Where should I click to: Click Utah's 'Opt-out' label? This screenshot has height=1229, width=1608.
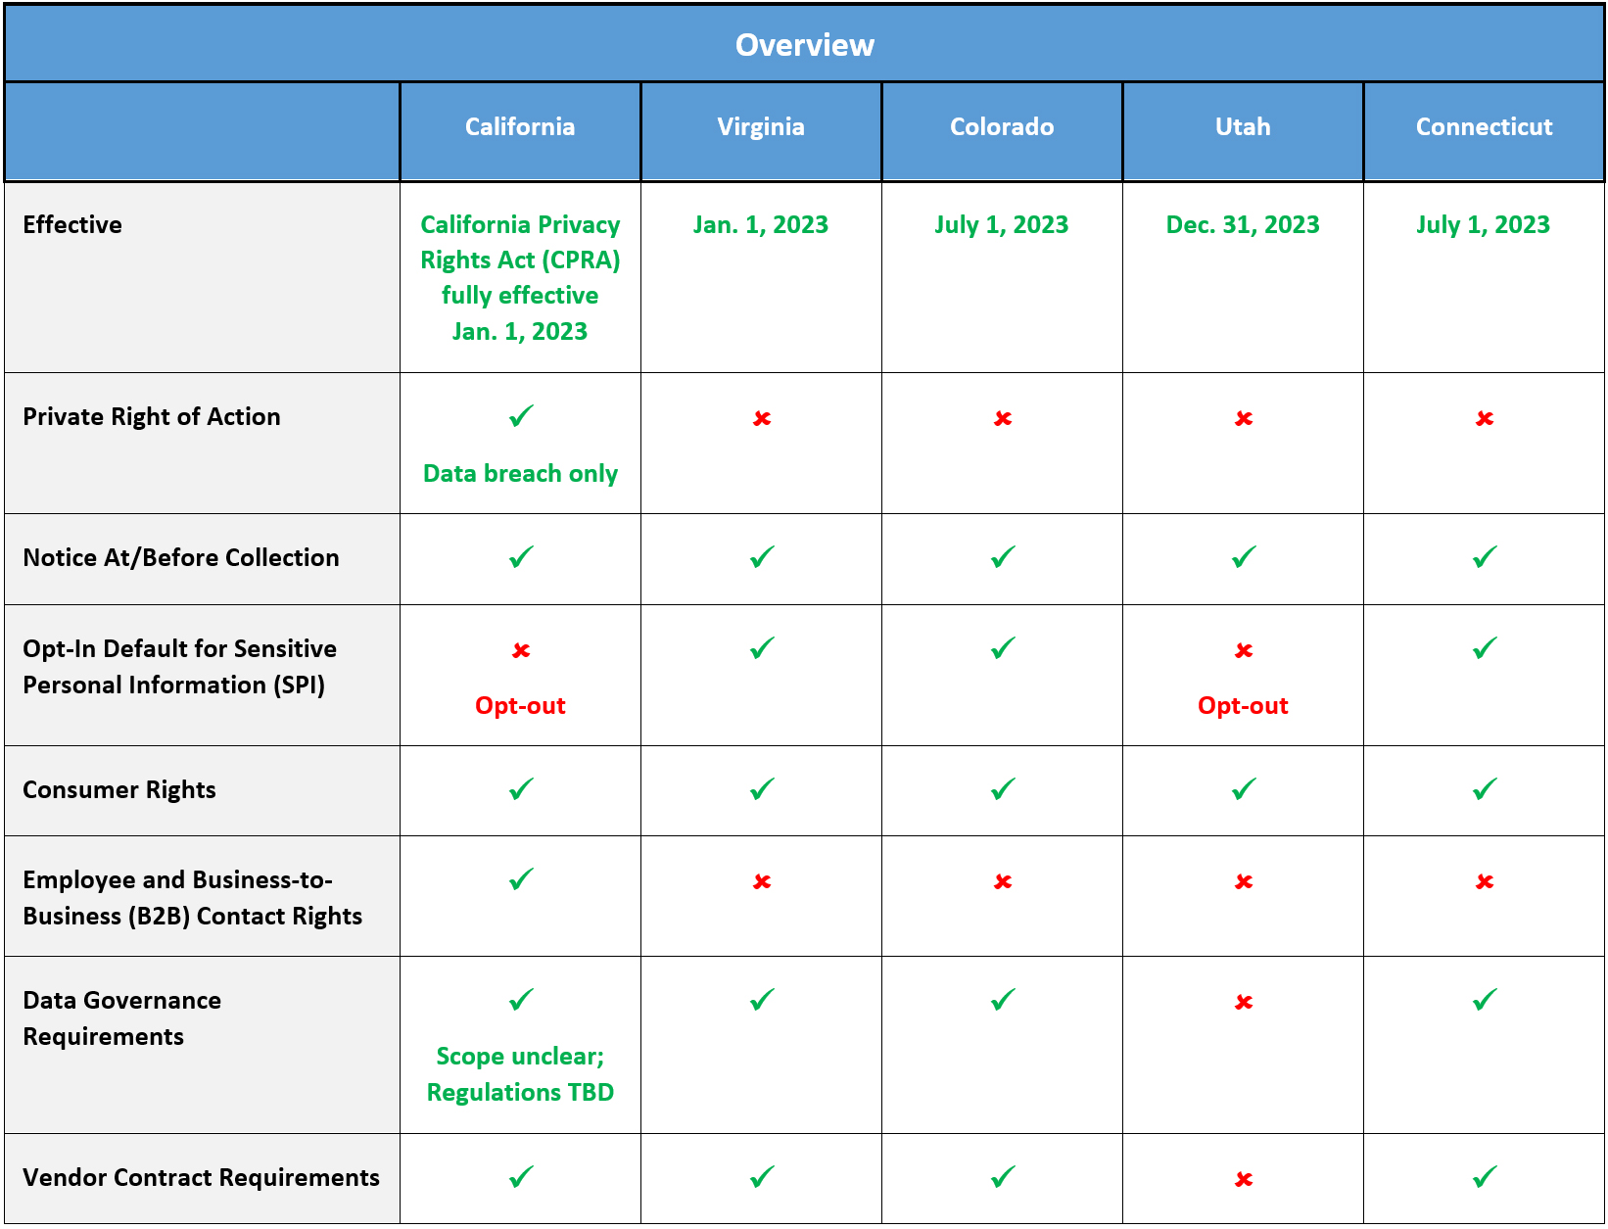pyautogui.click(x=1243, y=706)
